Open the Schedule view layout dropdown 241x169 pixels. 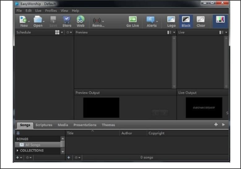pos(58,32)
